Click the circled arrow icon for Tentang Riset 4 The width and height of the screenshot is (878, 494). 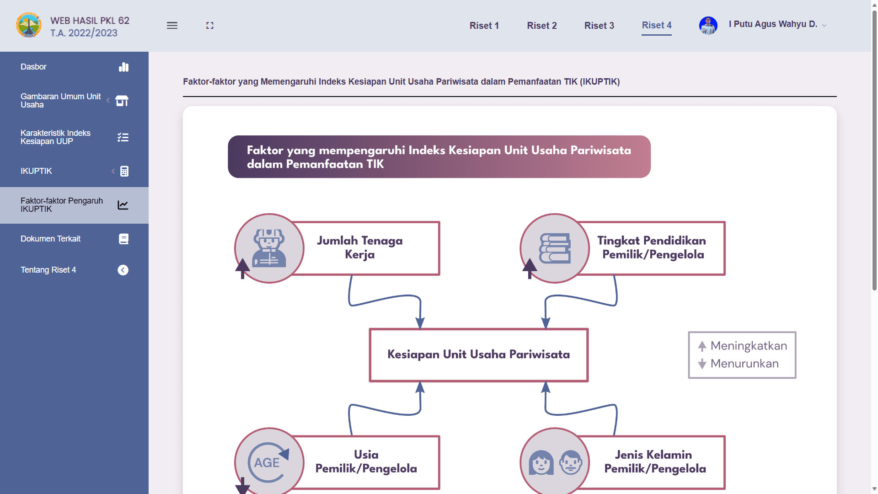pos(123,270)
